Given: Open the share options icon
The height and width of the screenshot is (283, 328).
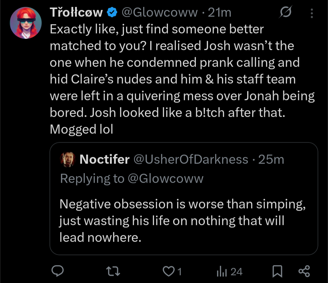Looking at the screenshot, I should (x=304, y=271).
